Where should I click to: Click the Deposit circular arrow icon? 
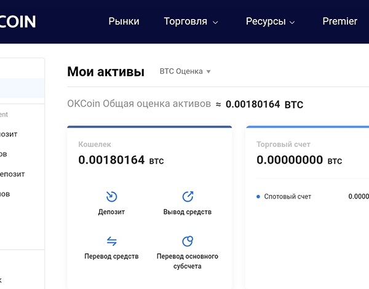click(111, 197)
